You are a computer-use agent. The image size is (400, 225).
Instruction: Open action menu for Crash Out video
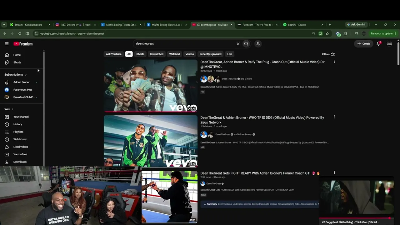point(334,62)
